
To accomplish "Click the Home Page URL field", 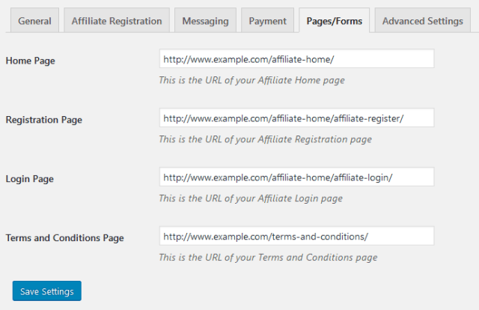I will coord(296,59).
